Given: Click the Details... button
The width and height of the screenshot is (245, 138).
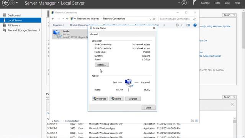Looking at the screenshot, I should pos(102,65).
